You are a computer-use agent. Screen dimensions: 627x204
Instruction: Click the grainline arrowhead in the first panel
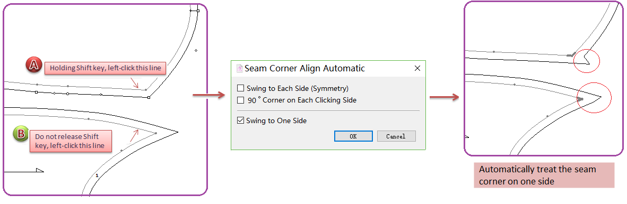[x=40, y=170]
